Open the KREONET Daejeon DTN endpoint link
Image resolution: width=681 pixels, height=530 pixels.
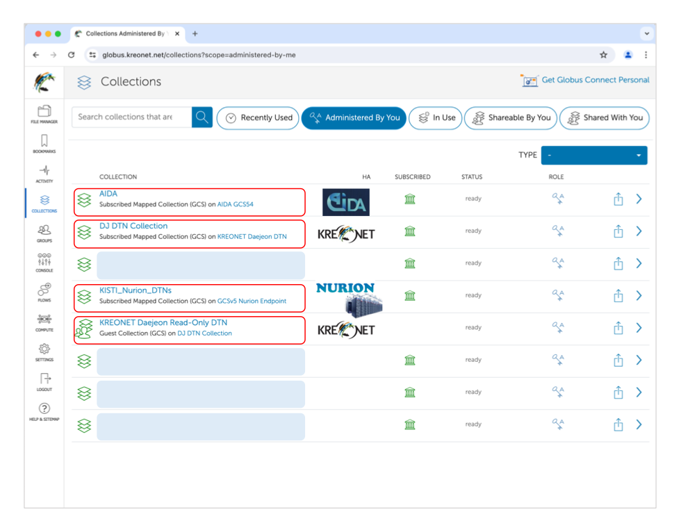[252, 237]
